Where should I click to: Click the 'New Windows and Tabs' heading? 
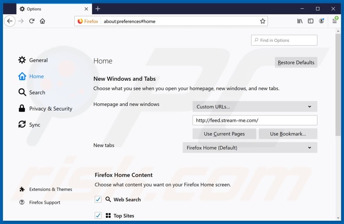click(x=125, y=79)
